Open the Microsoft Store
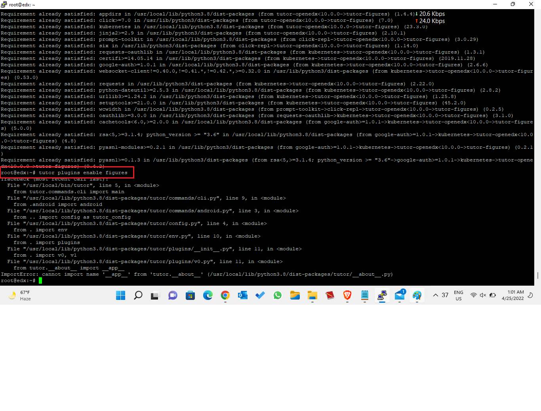Viewport: 541px width, 411px height. 190,295
